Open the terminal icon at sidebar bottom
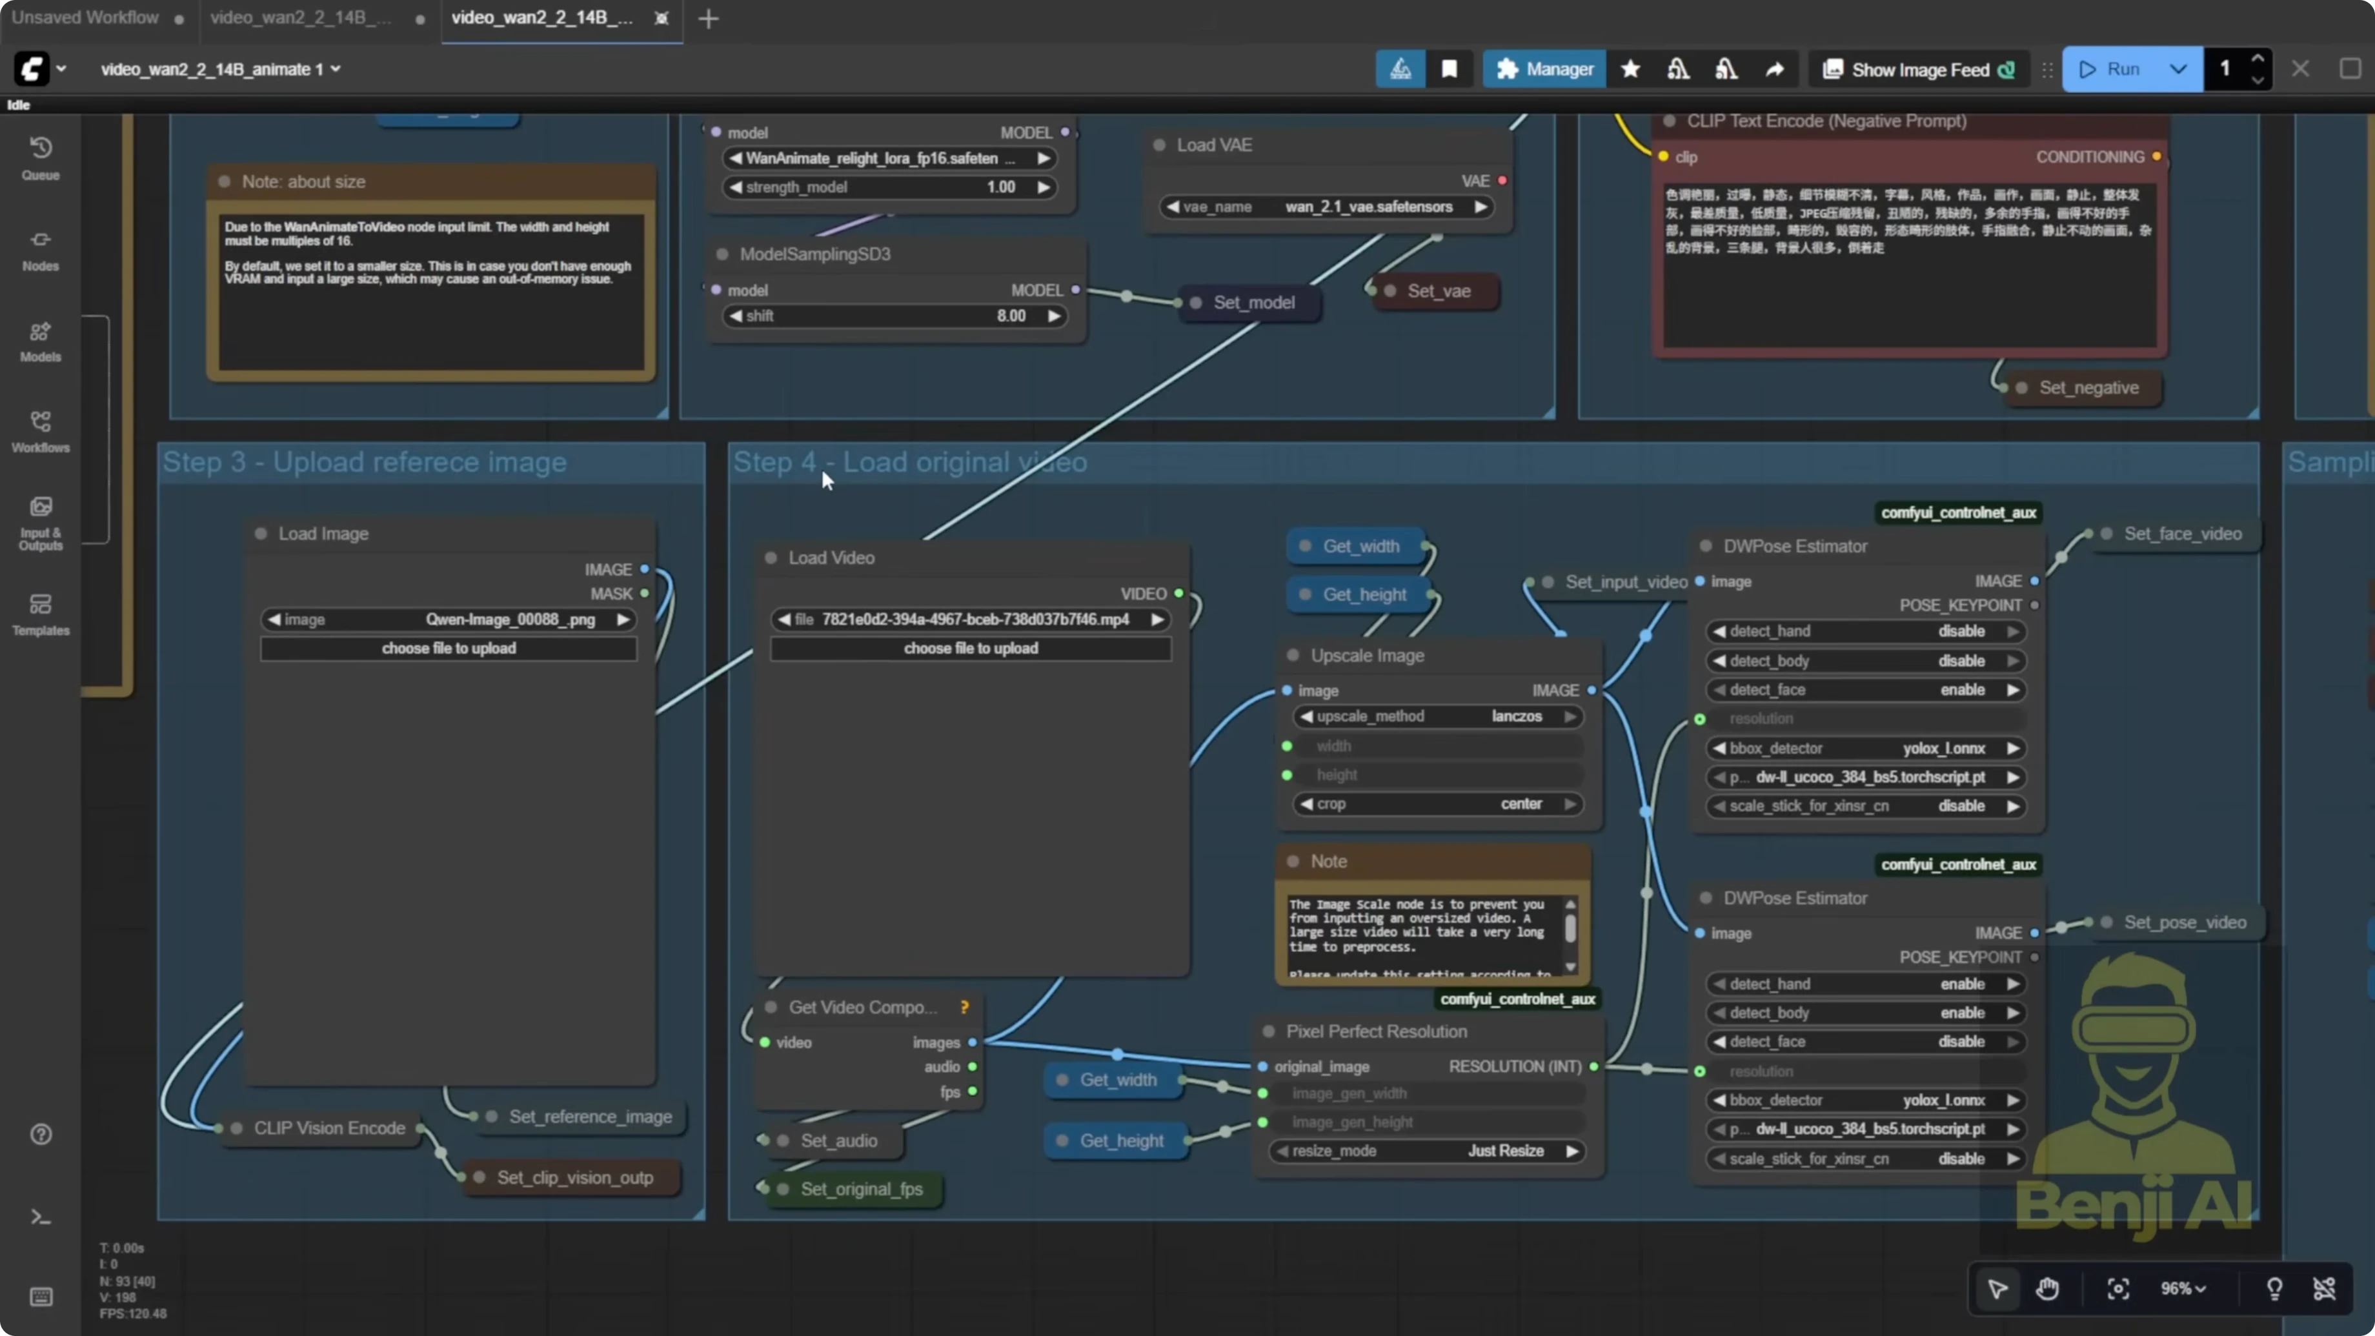The height and width of the screenshot is (1336, 2375). point(41,1217)
